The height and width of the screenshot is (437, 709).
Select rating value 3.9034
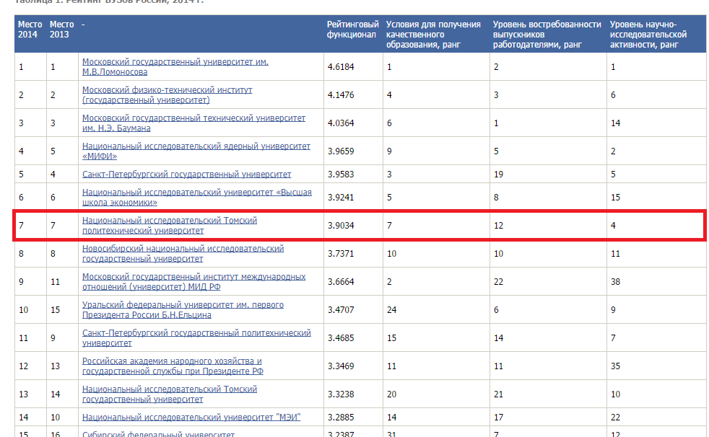(x=341, y=225)
